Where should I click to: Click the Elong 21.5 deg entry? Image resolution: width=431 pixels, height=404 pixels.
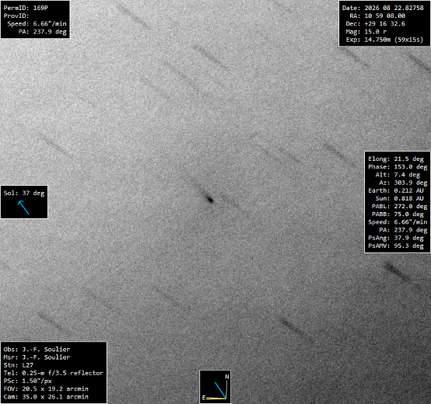(396, 159)
